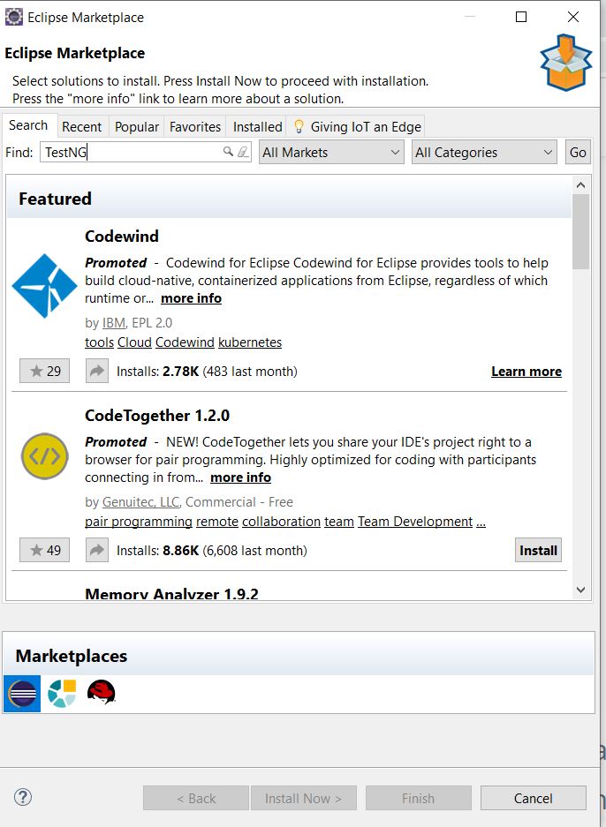
Task: Click the Eclipse Marketplace title bar icon
Action: tap(14, 17)
